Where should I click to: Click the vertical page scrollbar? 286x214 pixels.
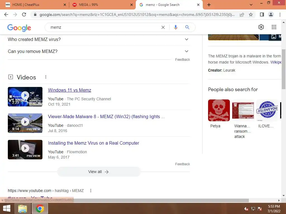click(x=283, y=69)
